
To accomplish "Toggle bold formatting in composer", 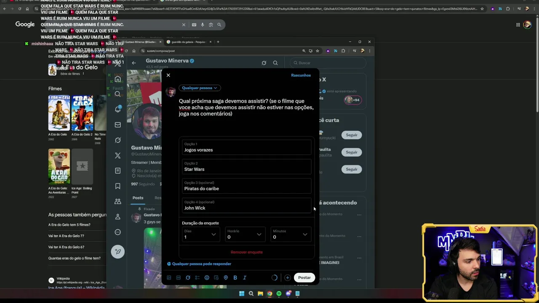I will pos(235,278).
